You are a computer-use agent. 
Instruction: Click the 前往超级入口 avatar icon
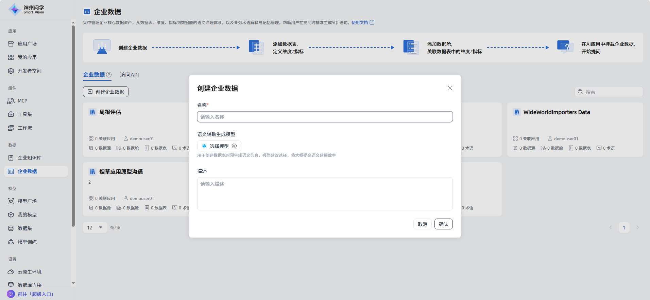(x=11, y=294)
